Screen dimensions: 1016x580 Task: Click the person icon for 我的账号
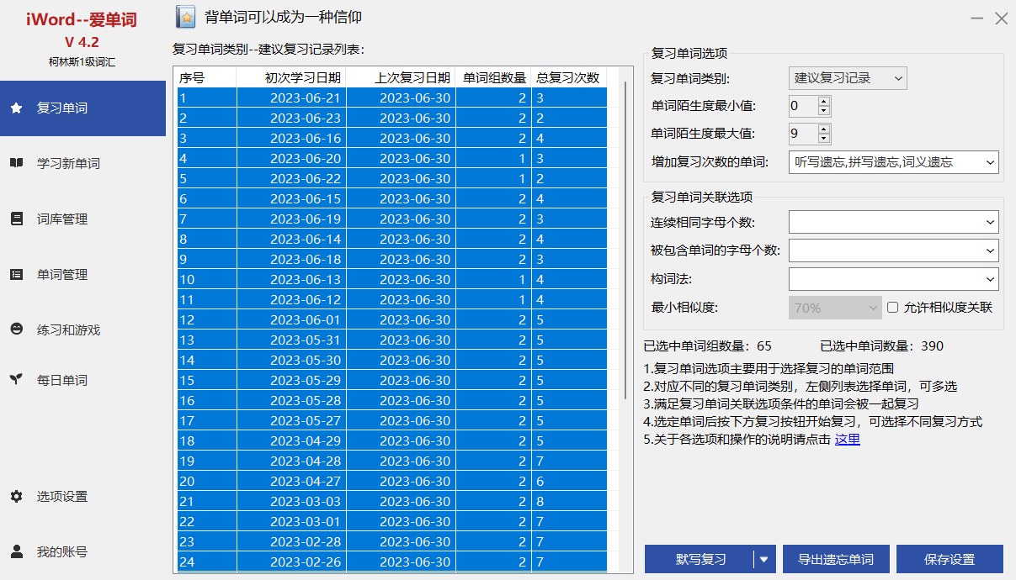pyautogui.click(x=16, y=551)
